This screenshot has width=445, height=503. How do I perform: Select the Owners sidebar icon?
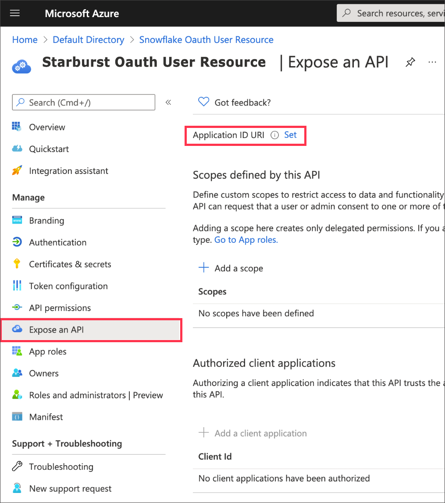[x=18, y=373]
